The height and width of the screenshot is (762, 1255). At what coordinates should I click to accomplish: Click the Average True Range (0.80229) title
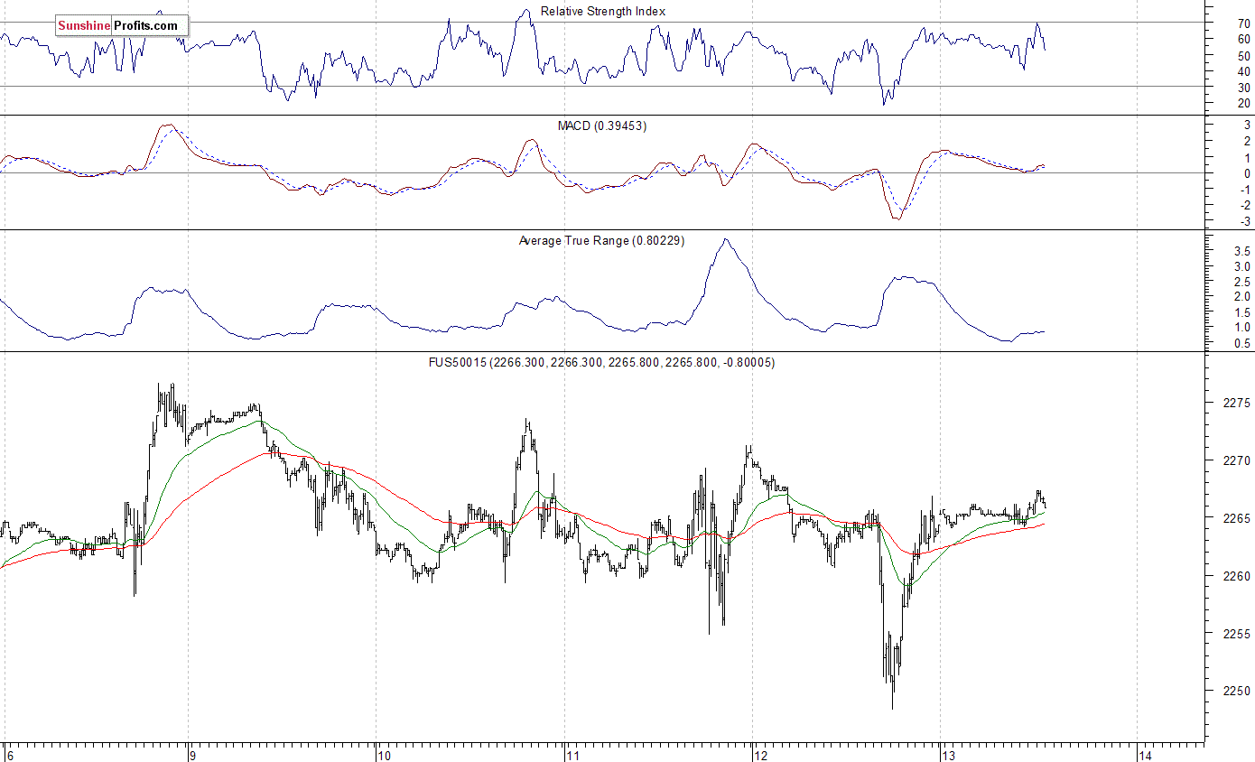tap(601, 241)
